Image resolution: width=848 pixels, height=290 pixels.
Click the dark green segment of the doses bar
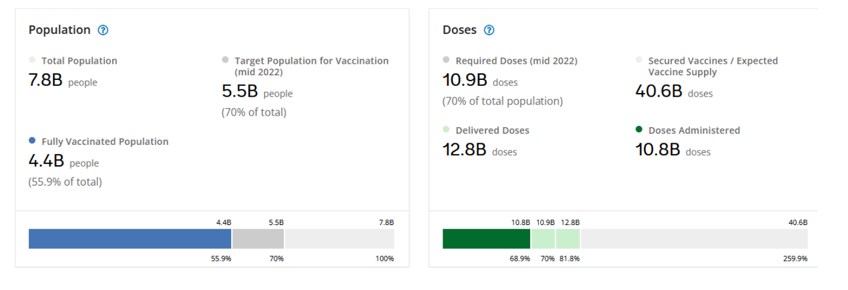tap(486, 239)
